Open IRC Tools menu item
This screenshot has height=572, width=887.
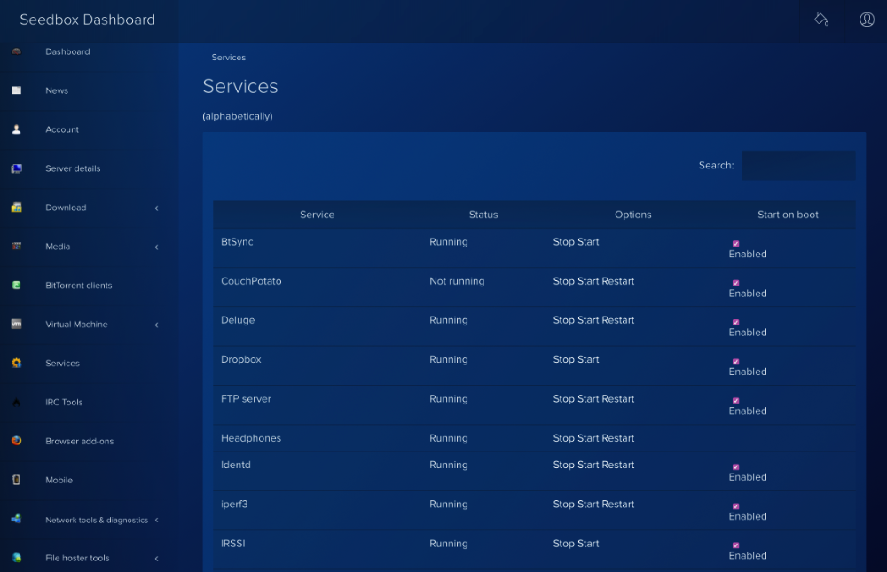coord(64,403)
